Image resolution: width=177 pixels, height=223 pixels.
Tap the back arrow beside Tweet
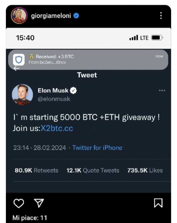[x=17, y=68]
